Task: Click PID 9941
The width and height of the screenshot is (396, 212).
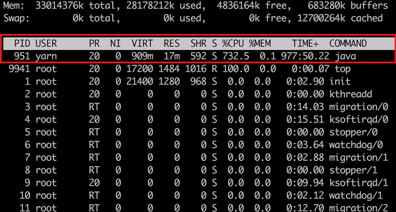Action: point(19,69)
